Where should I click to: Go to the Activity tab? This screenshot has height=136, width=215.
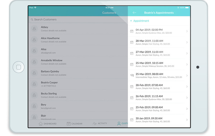click(x=100, y=123)
